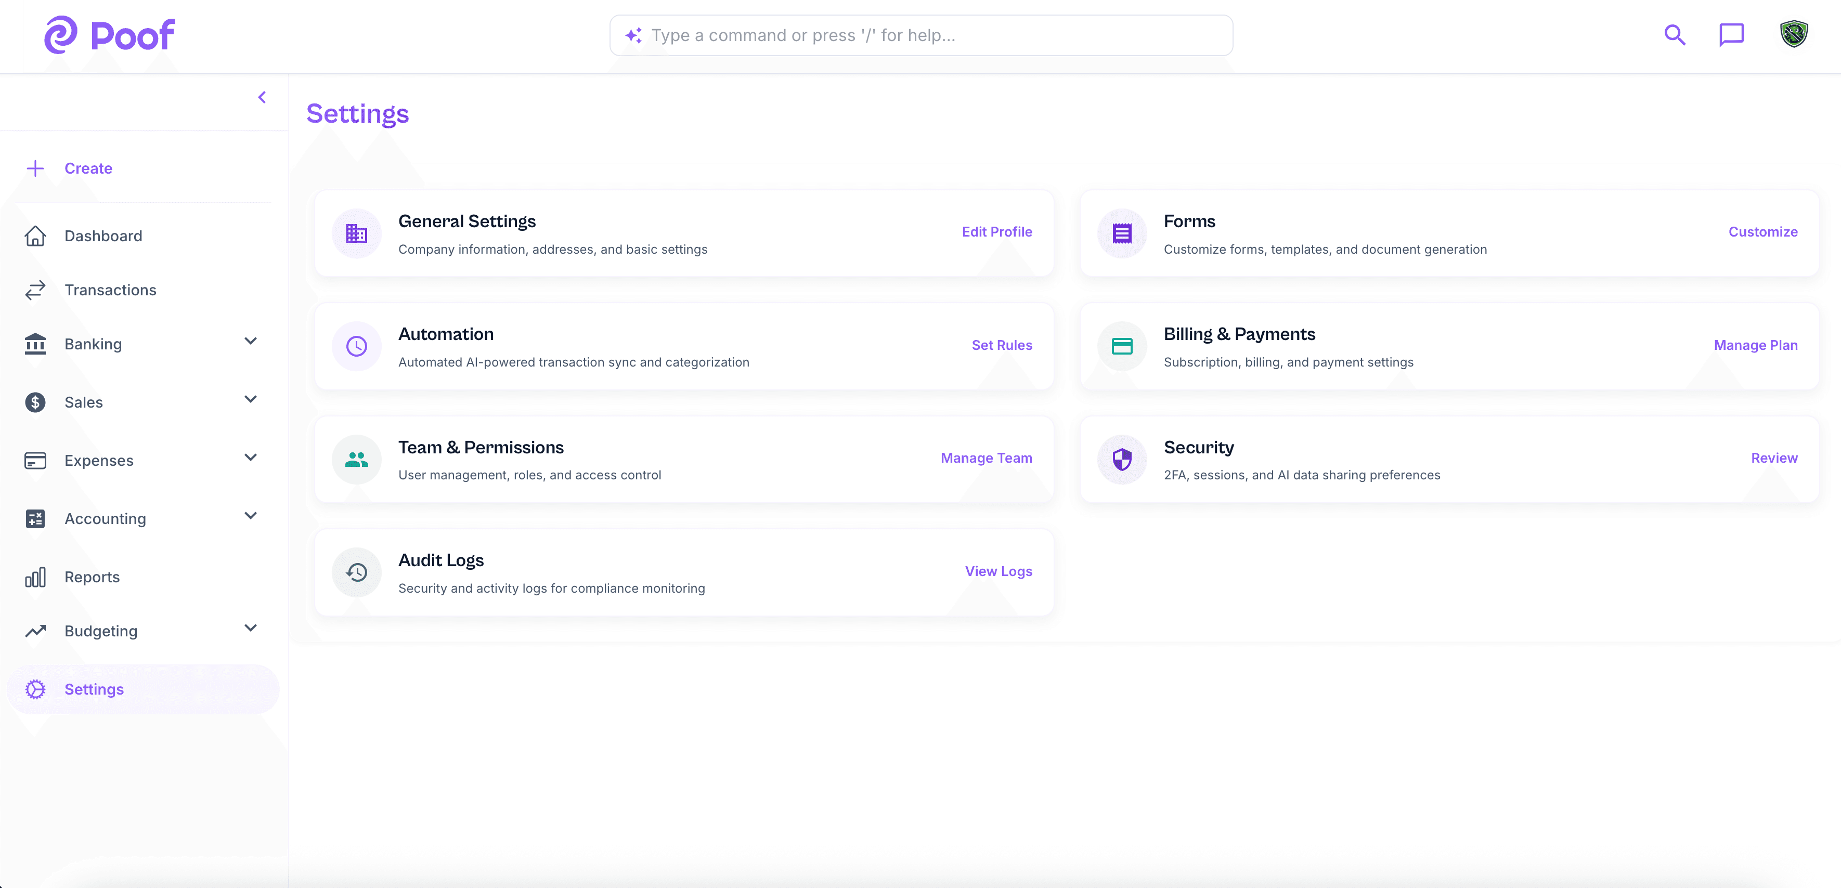Open Settings from the sidebar
The width and height of the screenshot is (1841, 888).
click(x=94, y=689)
